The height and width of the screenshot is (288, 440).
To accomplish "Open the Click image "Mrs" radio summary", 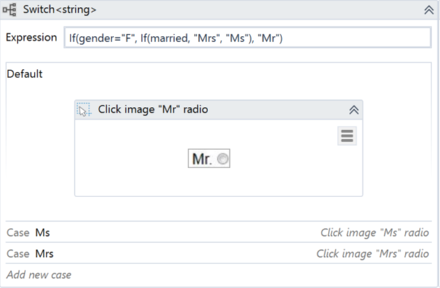I will [372, 253].
